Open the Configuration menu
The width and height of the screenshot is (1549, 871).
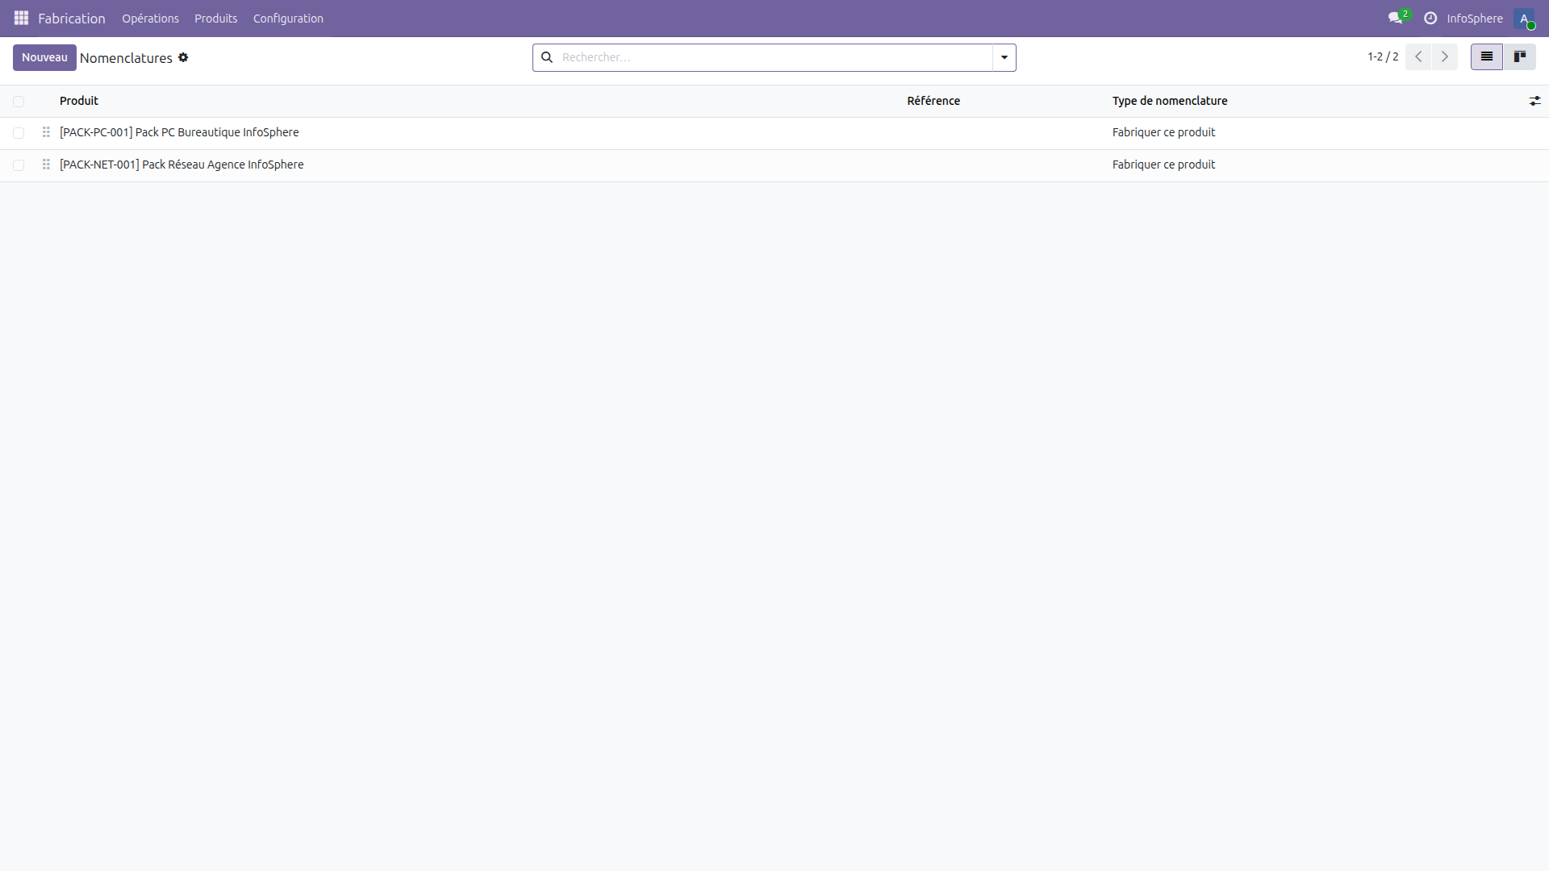(288, 18)
